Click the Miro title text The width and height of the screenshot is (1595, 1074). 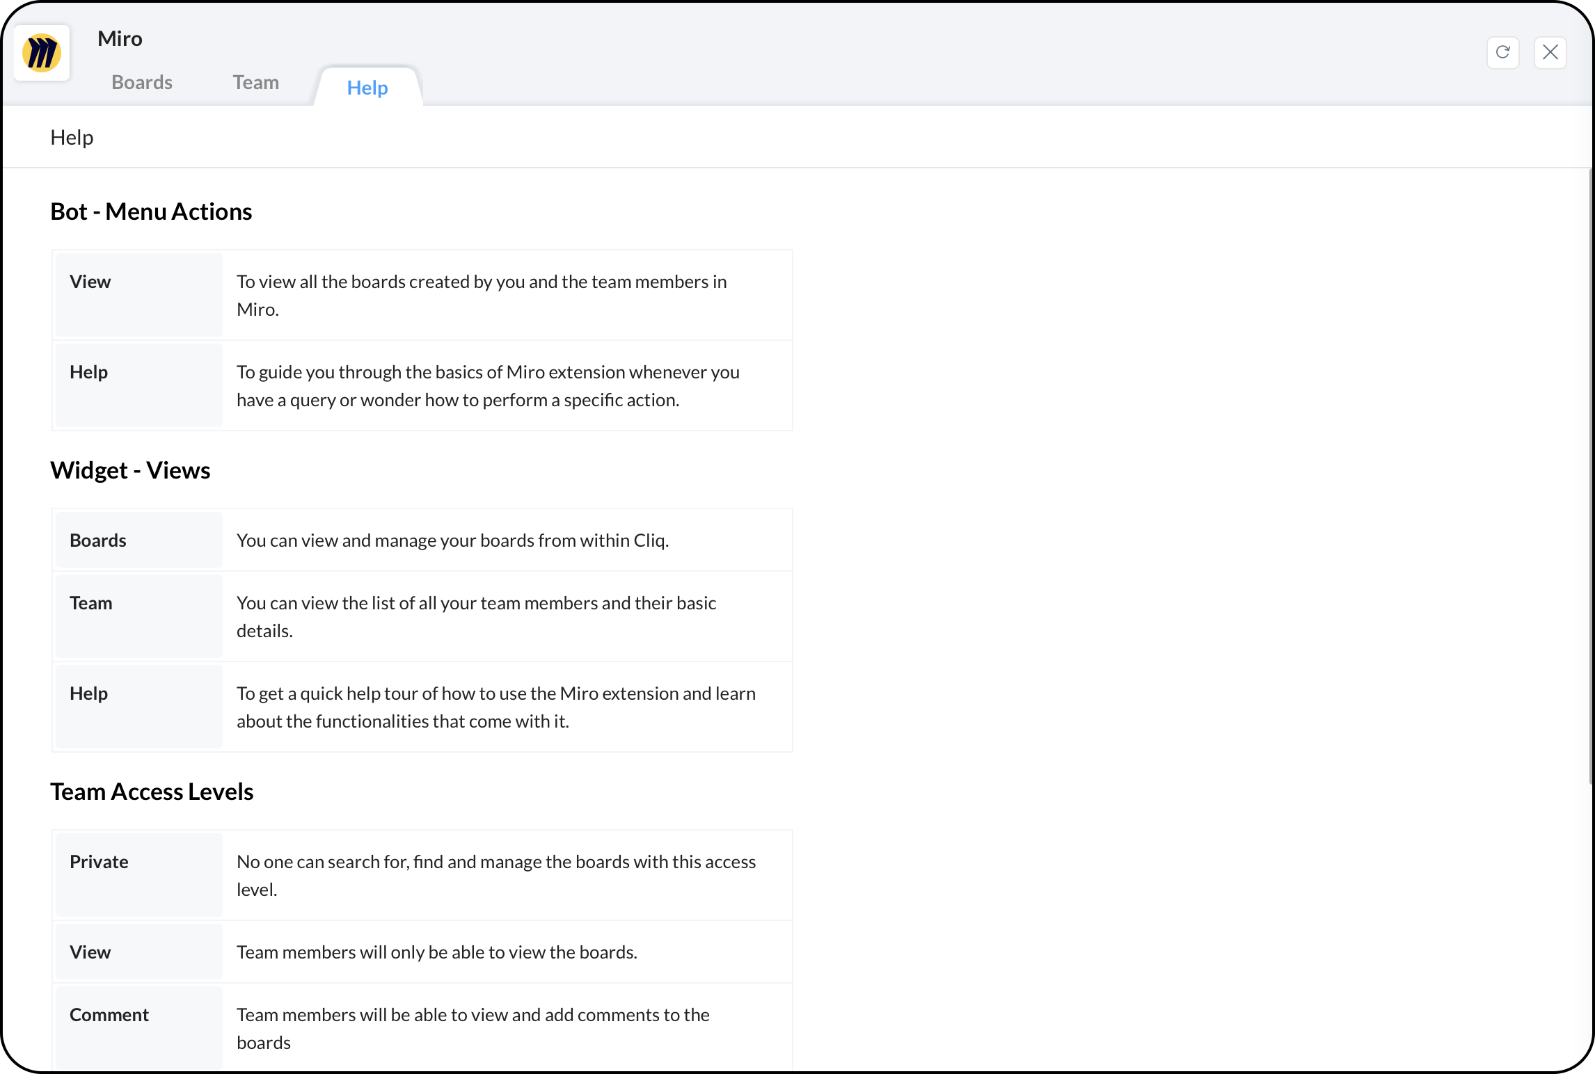click(x=120, y=39)
